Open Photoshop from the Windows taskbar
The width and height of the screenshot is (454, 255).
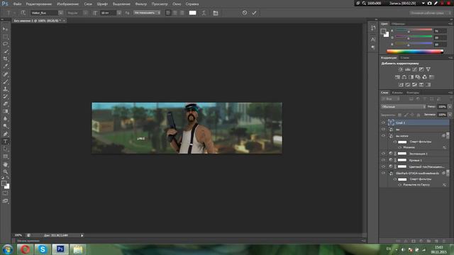point(60,249)
